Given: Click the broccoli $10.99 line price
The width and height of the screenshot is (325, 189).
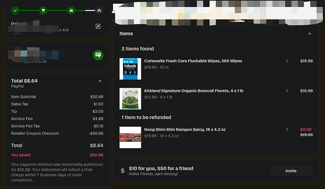Looking at the screenshot, I should coord(307,91).
